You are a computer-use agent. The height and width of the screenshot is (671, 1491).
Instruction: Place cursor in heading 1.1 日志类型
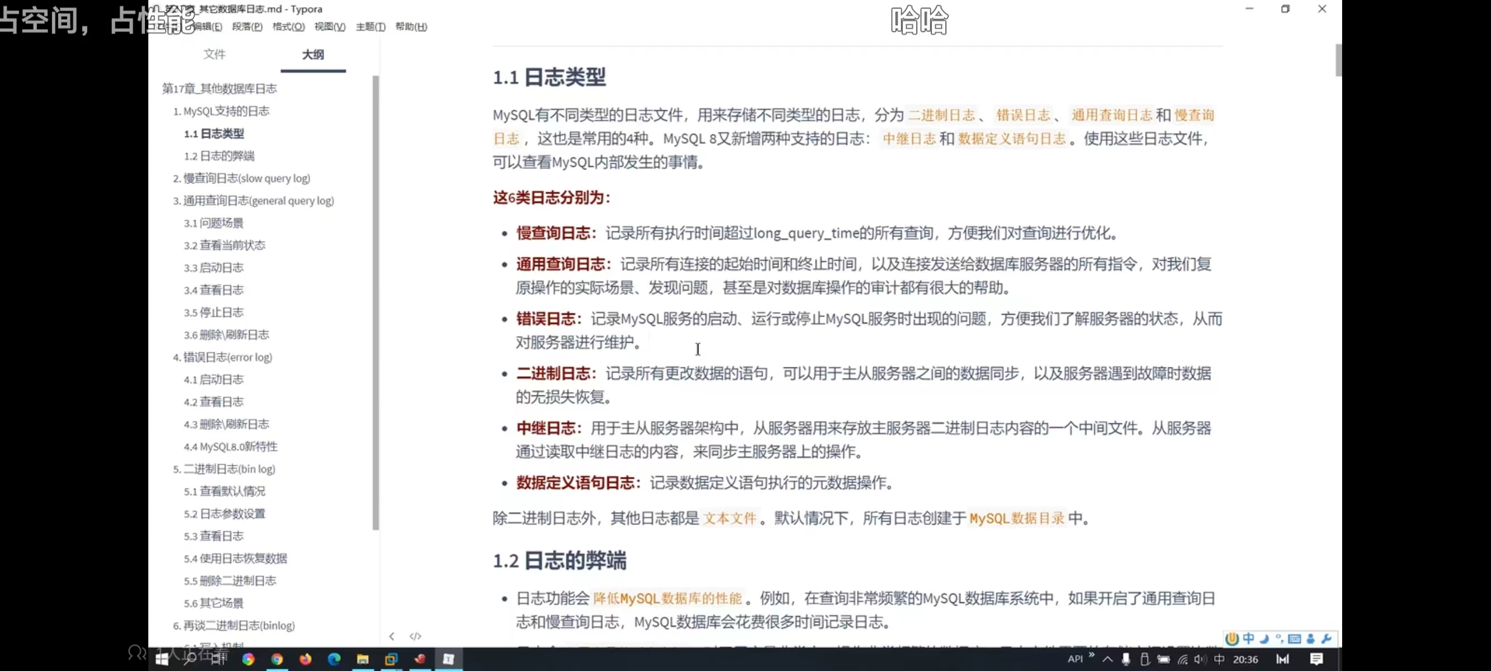[x=549, y=77]
